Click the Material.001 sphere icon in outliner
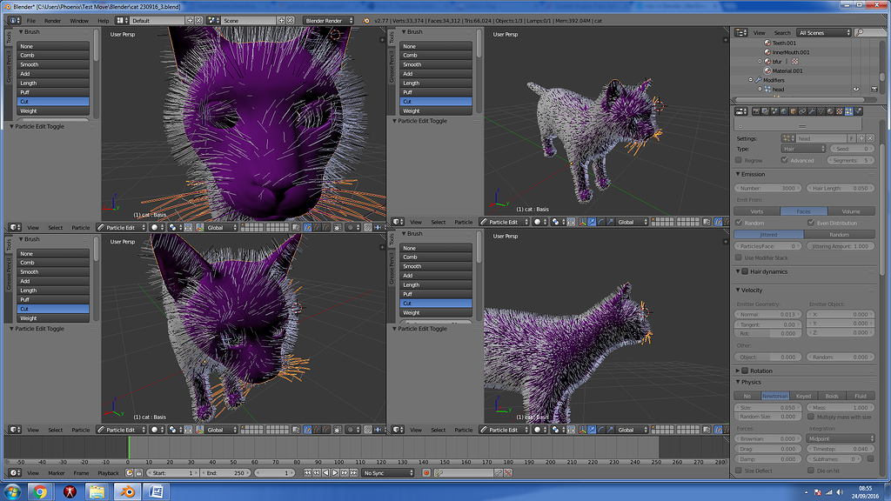Screen dimensions: 891x501 pyautogui.click(x=767, y=70)
